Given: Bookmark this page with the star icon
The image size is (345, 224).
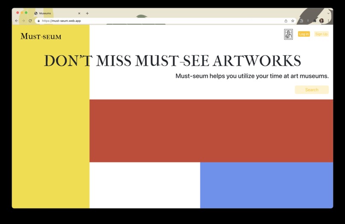Looking at the screenshot, I should pyautogui.click(x=293, y=21).
